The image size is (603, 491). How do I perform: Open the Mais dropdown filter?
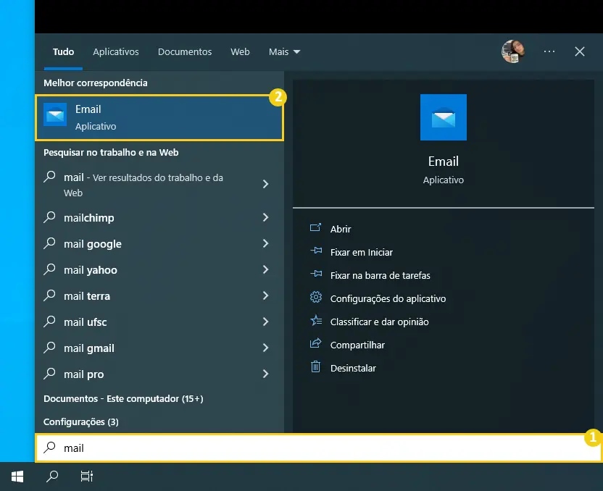[x=284, y=52]
